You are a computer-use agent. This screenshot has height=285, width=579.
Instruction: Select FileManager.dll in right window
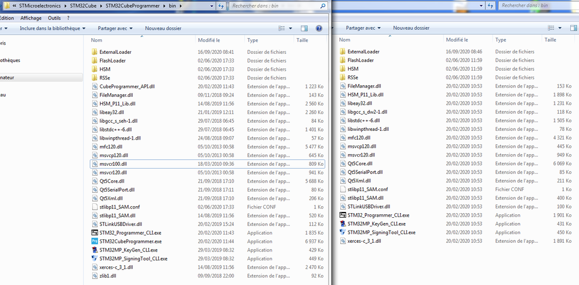tap(365, 86)
